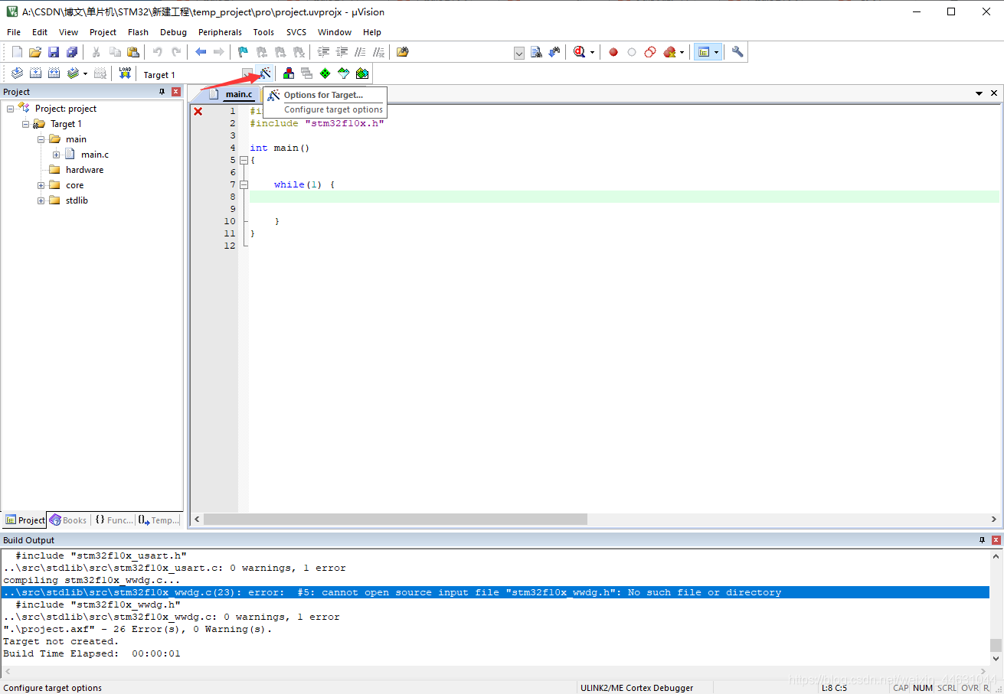Pin the Build Output panel
The image size is (1004, 694).
point(982,540)
